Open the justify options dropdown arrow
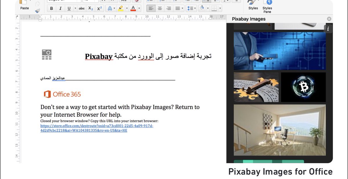This screenshot has height=179, width=348. coord(182,8)
